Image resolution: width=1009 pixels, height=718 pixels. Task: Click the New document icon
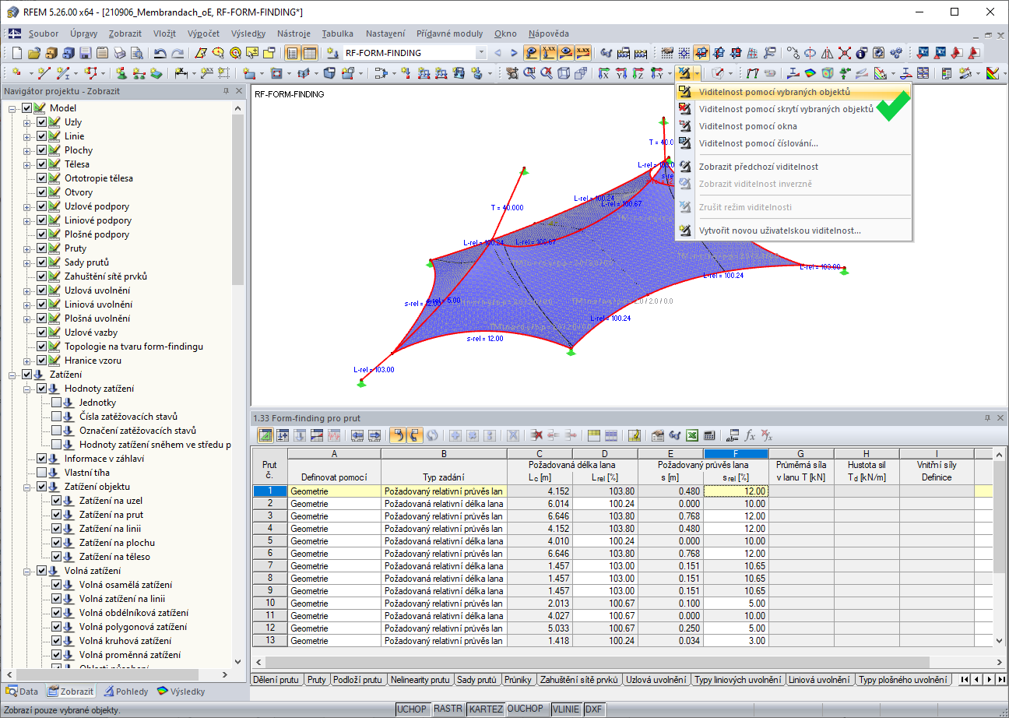click(x=17, y=53)
